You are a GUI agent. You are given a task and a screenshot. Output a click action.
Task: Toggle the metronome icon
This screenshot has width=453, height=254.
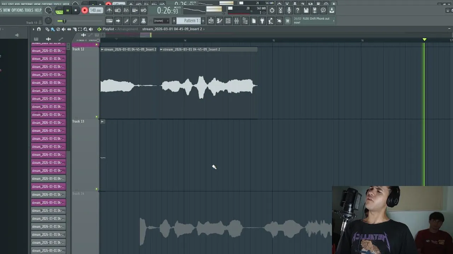(x=109, y=11)
